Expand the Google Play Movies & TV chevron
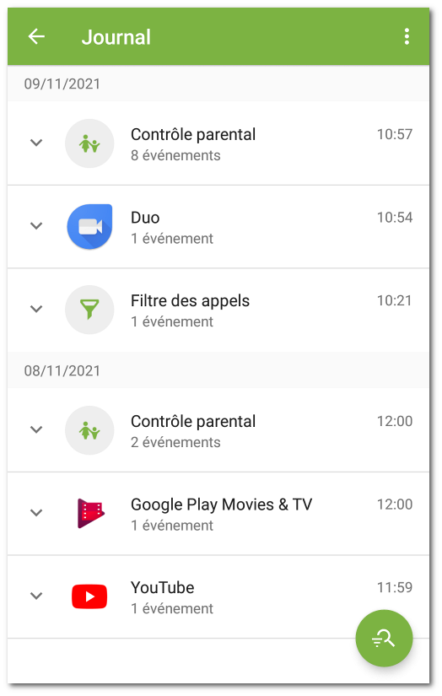 pos(36,512)
